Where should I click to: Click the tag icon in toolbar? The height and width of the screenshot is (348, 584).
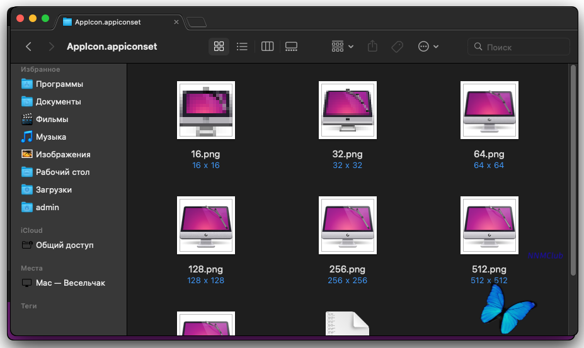(397, 47)
